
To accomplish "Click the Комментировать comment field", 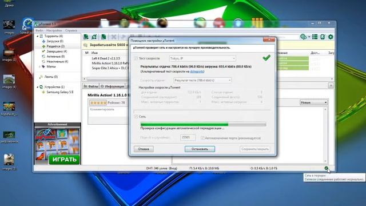I will tap(108, 113).
